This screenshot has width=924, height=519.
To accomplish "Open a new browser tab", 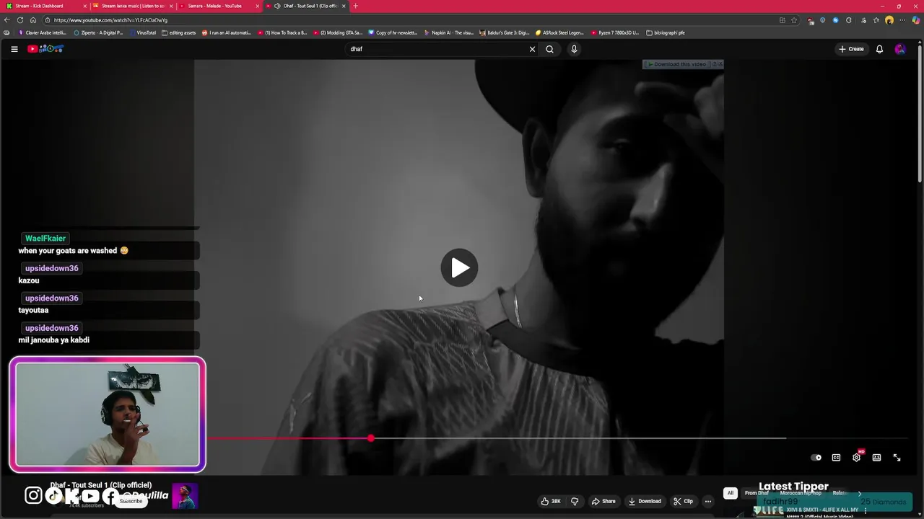I will [355, 6].
